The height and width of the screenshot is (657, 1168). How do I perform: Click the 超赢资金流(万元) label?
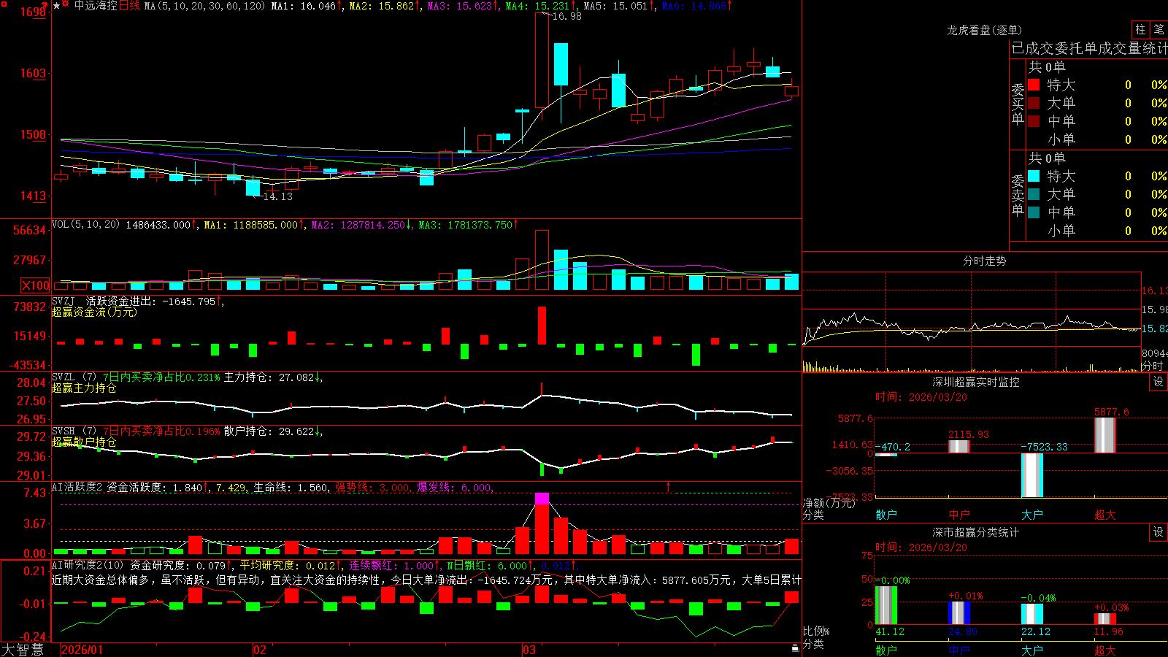(94, 312)
